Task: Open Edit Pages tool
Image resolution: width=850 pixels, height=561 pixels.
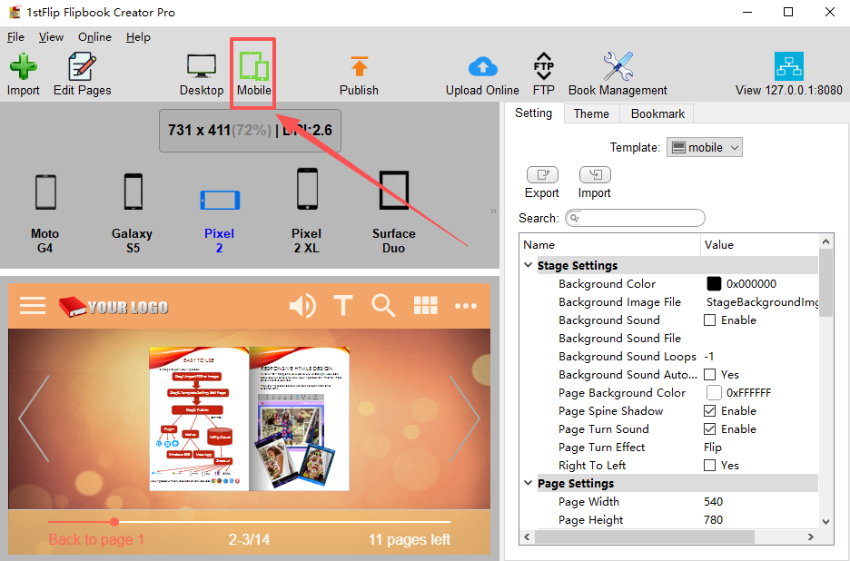Action: pyautogui.click(x=82, y=74)
